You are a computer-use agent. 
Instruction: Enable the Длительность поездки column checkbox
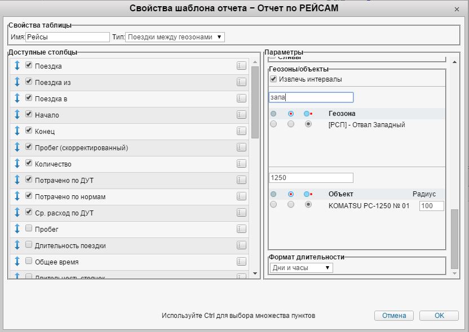[29, 245]
